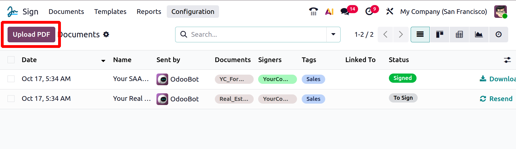The image size is (516, 149).
Task: Open the Templates menu
Action: pyautogui.click(x=110, y=12)
